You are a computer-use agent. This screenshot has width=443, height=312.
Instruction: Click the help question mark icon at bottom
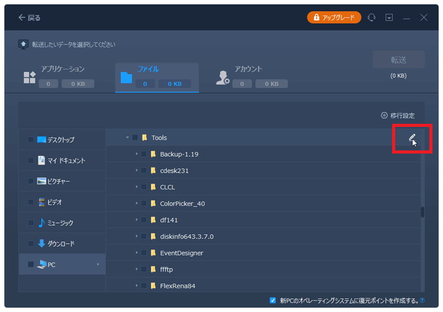pyautogui.click(x=422, y=301)
